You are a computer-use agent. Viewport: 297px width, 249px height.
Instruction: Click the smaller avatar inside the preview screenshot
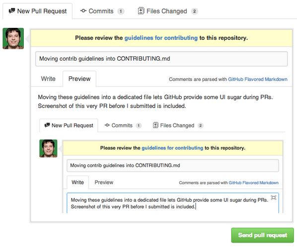pyautogui.click(x=48, y=149)
